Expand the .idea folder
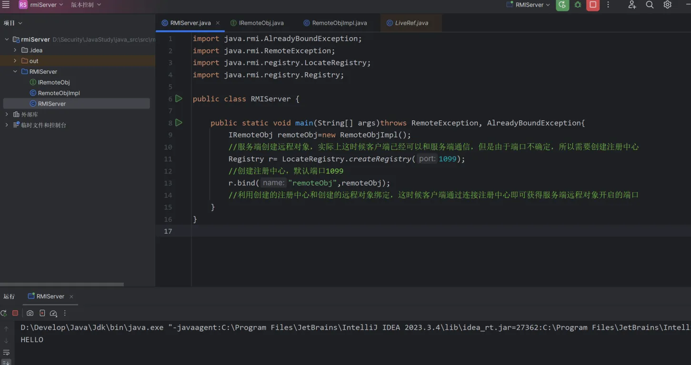 tap(15, 50)
